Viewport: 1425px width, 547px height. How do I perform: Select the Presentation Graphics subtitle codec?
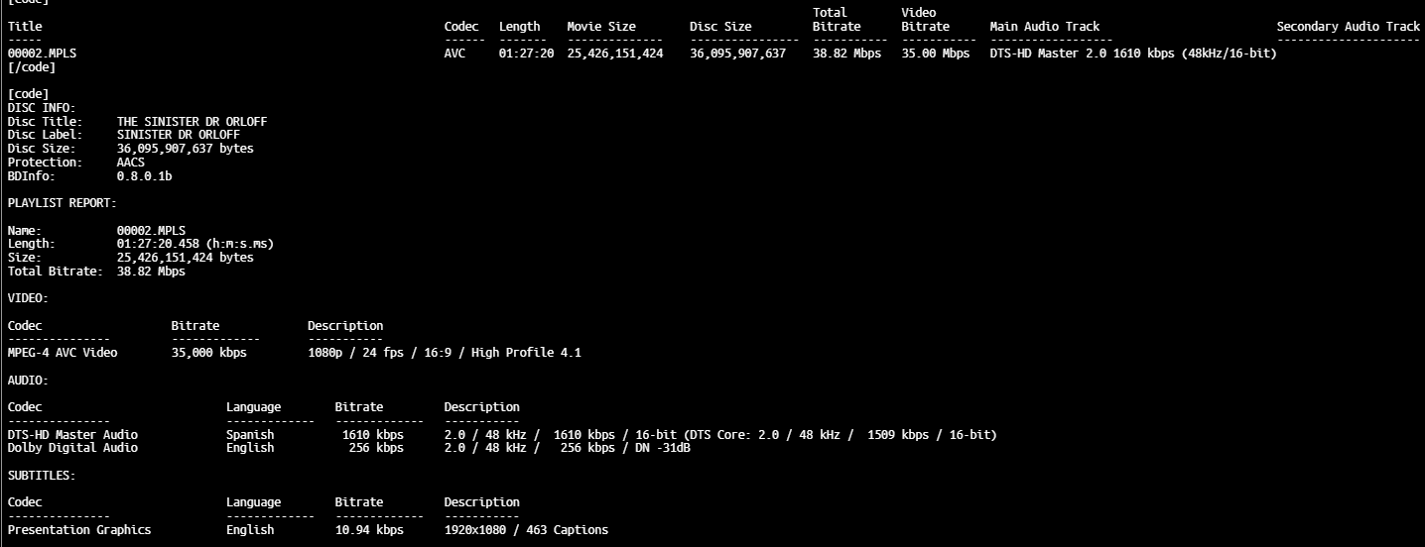[79, 530]
